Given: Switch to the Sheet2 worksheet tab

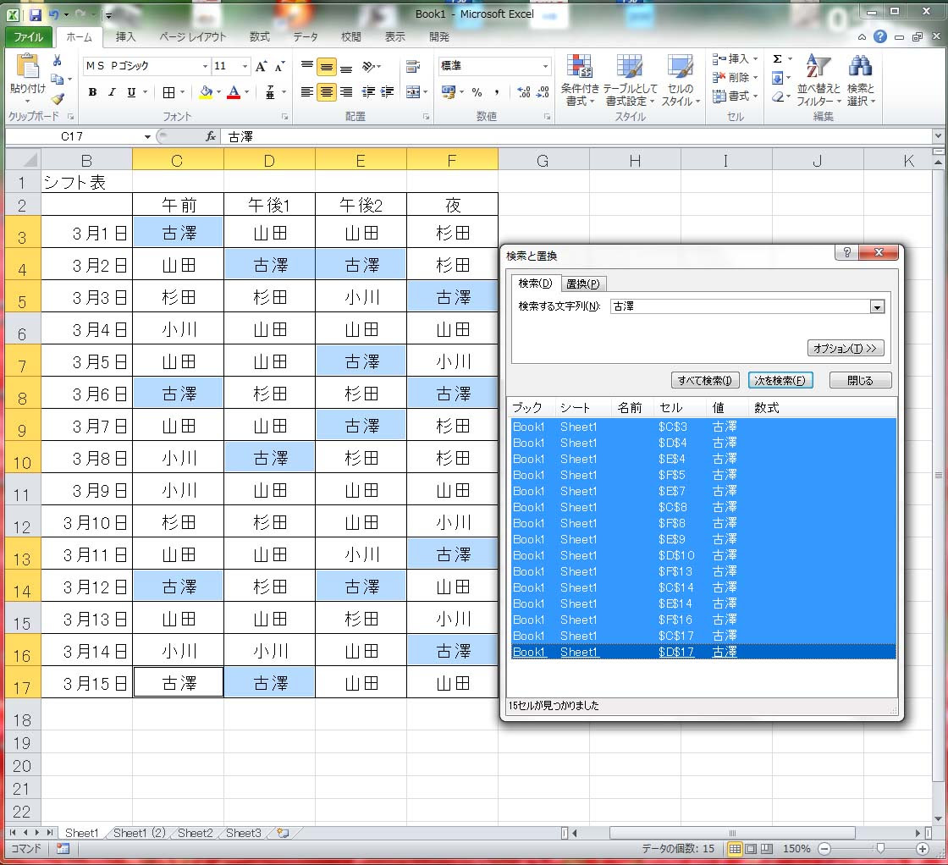Looking at the screenshot, I should 196,833.
